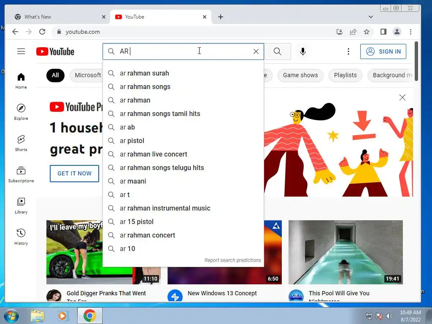Viewport: 432px width, 324px height.
Task: Open Chrome's three-dot menu
Action: click(410, 32)
